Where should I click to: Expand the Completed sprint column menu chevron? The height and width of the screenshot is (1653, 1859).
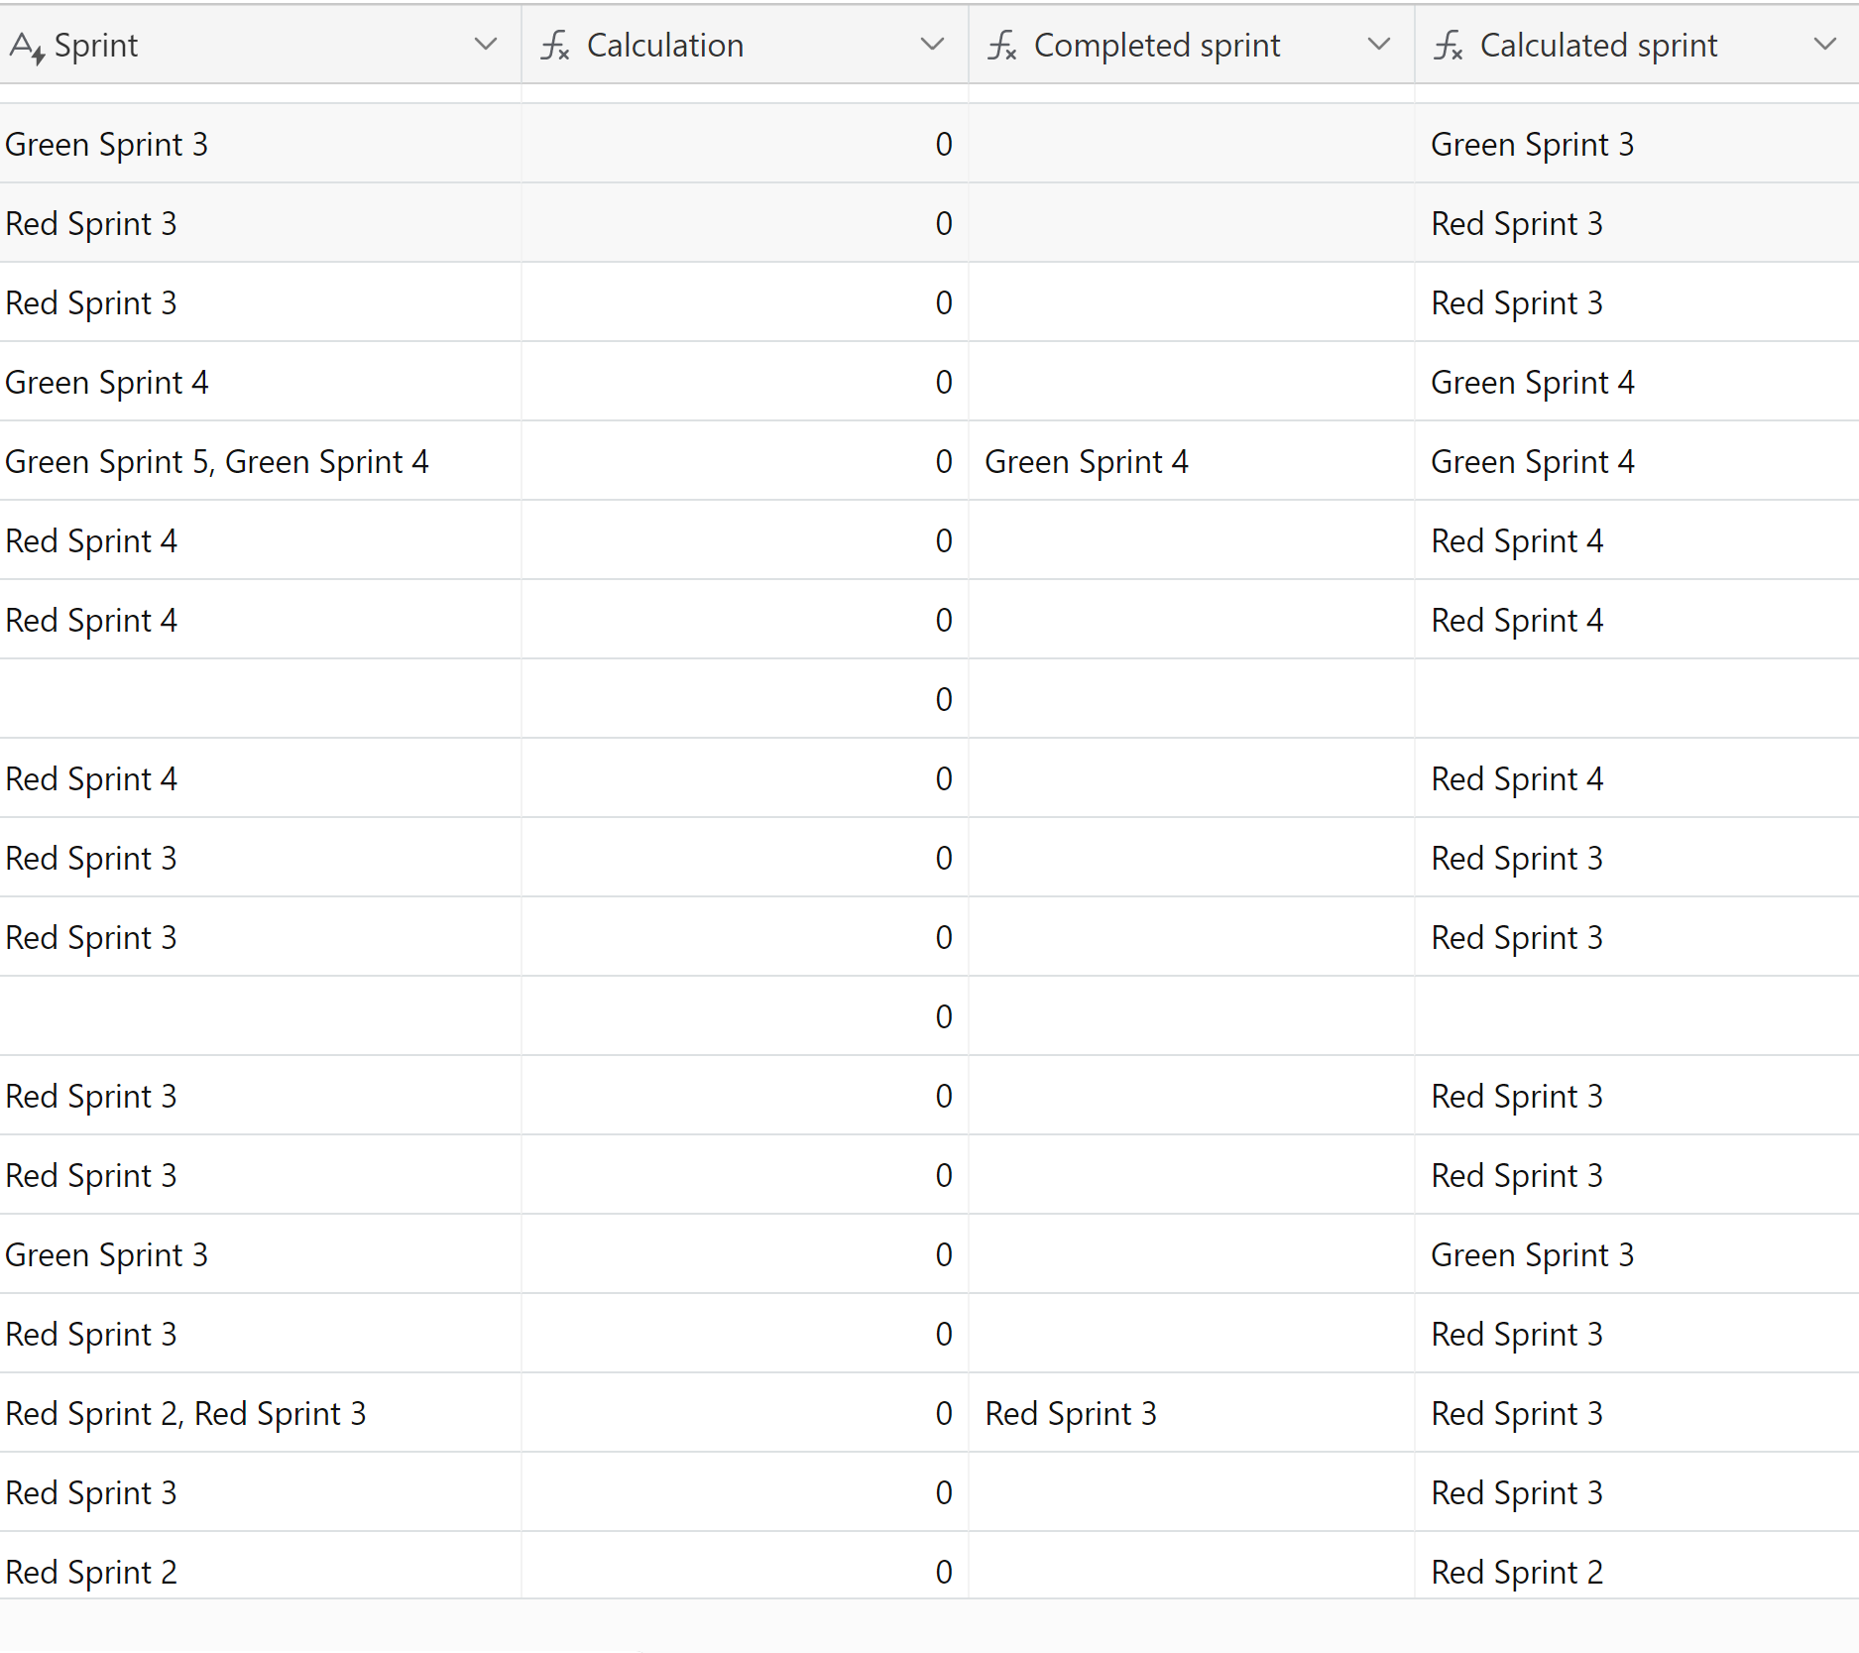(x=1378, y=45)
